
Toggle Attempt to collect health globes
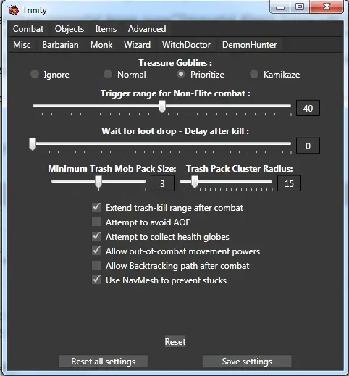tap(96, 236)
